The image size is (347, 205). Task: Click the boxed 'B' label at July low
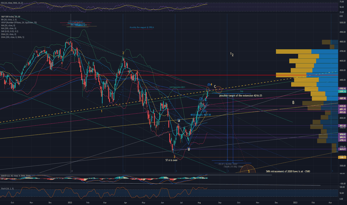[x=188, y=149]
